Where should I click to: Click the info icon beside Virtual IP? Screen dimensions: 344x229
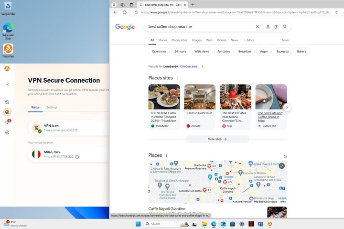(x=77, y=157)
